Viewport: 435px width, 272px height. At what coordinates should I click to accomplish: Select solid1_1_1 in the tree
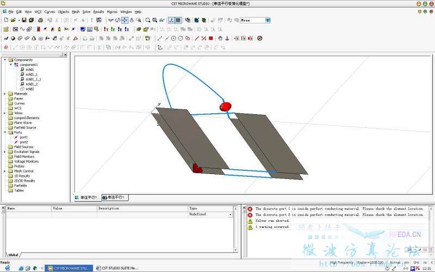tap(33, 79)
